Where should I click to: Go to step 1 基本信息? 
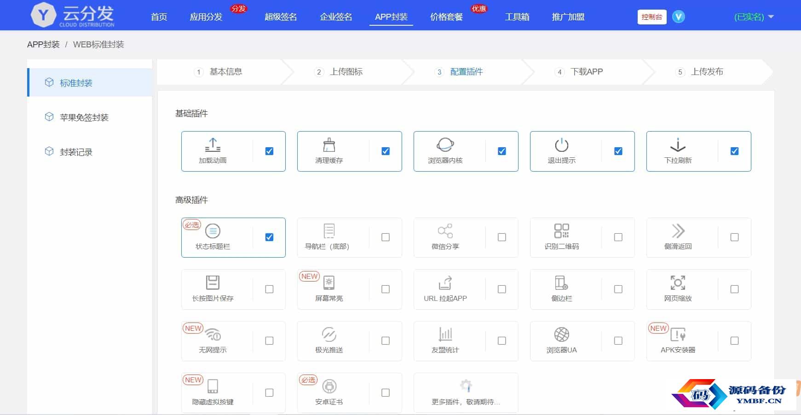pyautogui.click(x=219, y=72)
